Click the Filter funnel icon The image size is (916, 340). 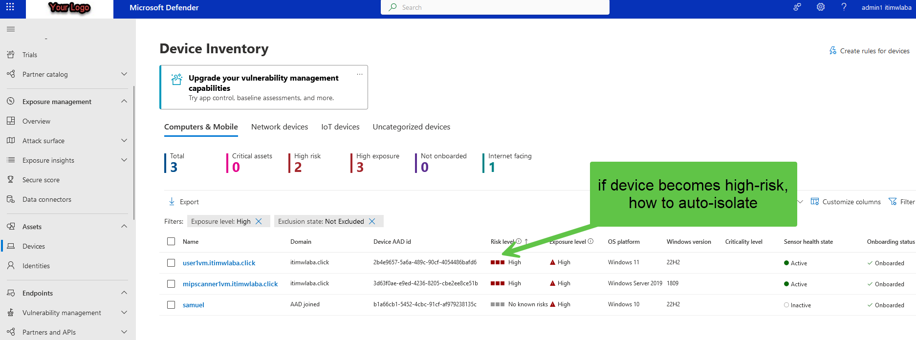(893, 202)
